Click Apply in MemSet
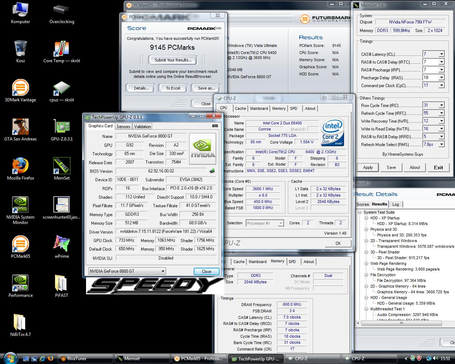 368,167
